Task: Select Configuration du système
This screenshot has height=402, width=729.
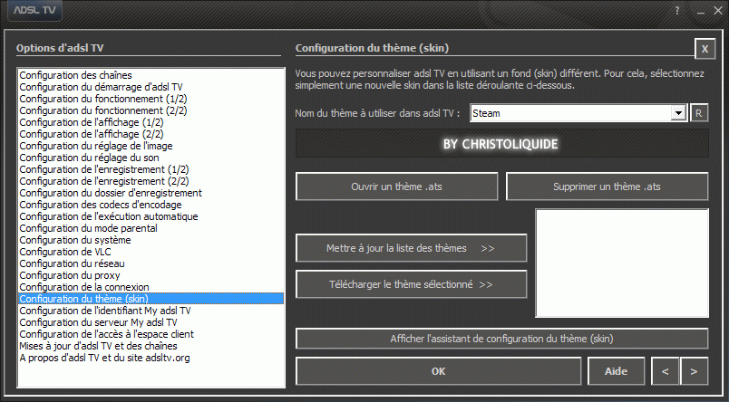Action: 151,240
